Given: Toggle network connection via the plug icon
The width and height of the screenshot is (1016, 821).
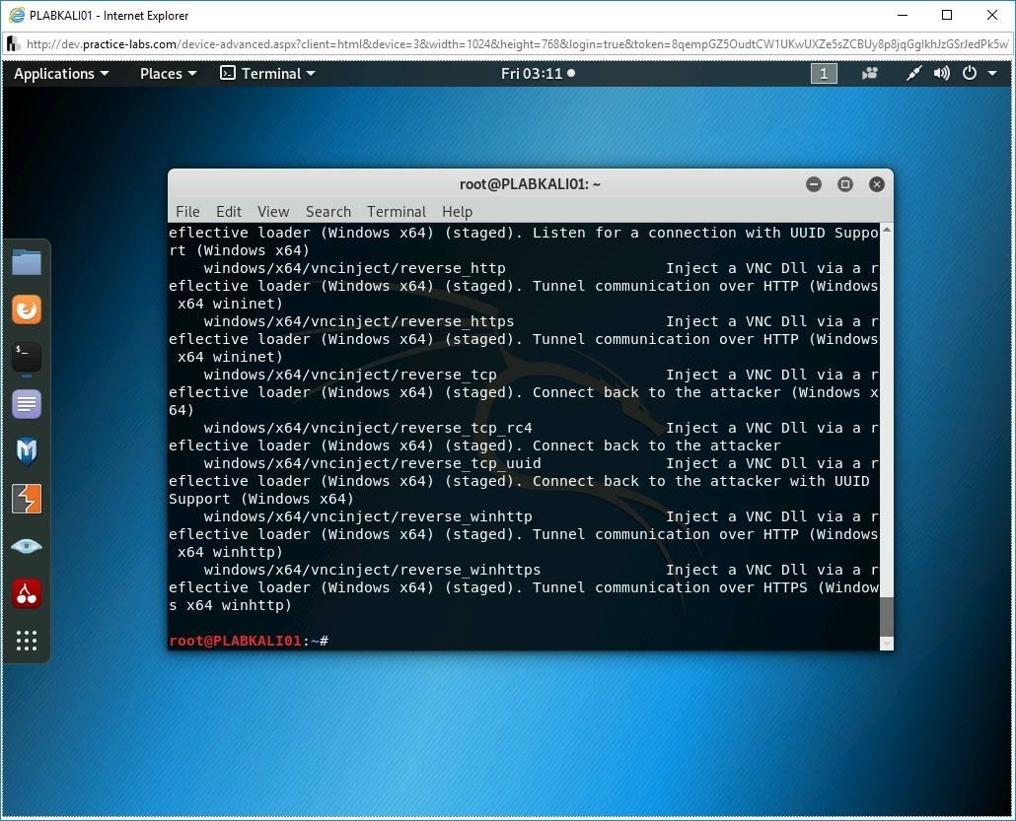Looking at the screenshot, I should click(x=912, y=73).
